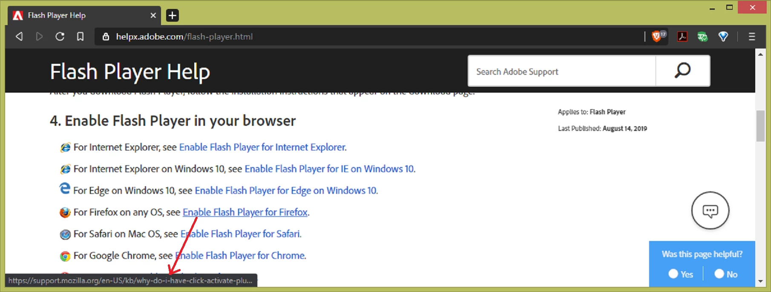
Task: Open the Brave Shields lion icon
Action: [657, 37]
